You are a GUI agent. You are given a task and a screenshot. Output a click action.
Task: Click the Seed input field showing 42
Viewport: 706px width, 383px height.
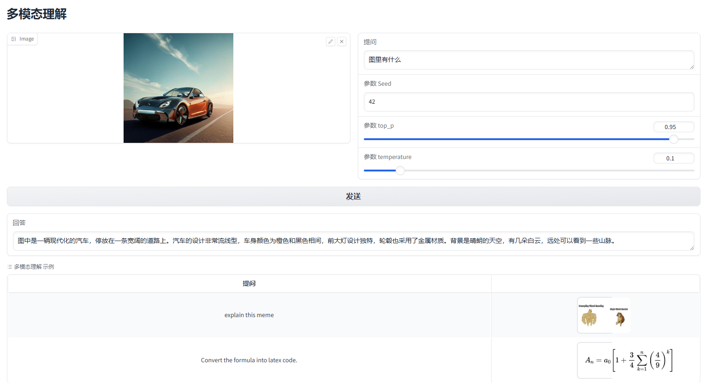(528, 102)
